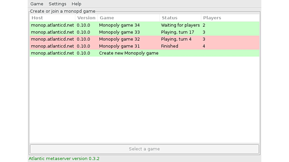Screen dimensions: 289x162
Task: Open the Game menu
Action: [37, 4]
